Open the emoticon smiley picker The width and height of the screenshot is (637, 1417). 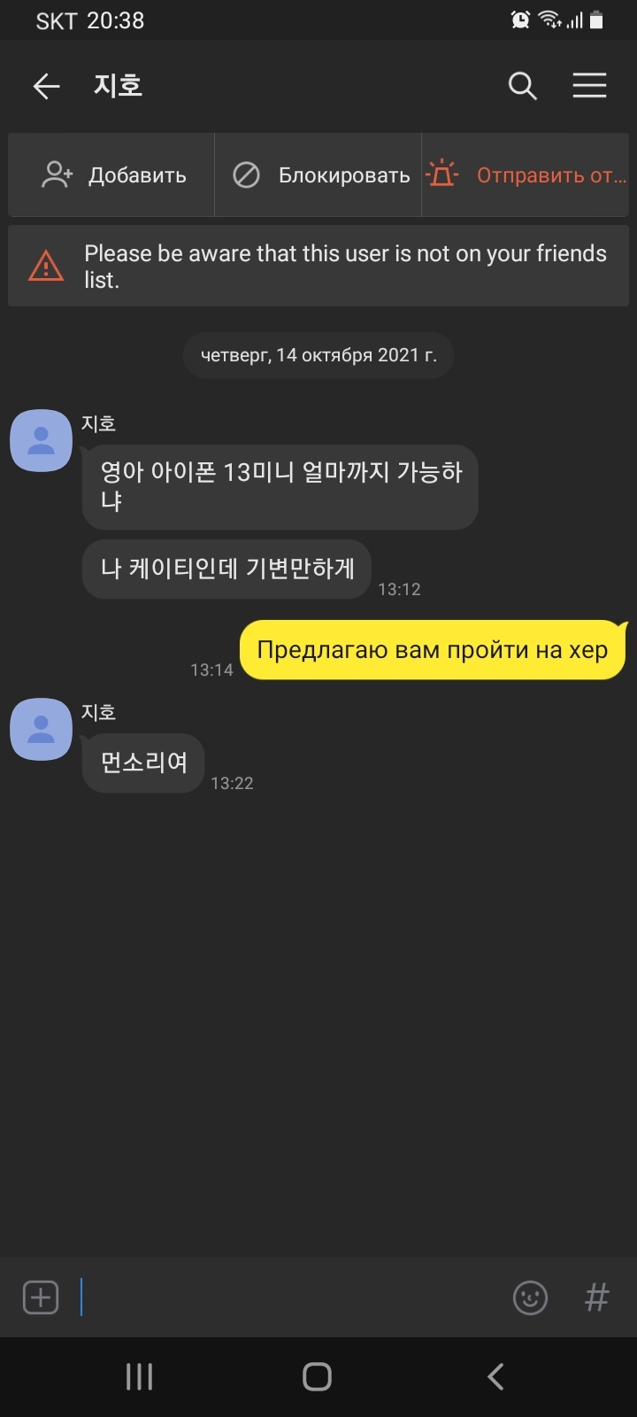(x=530, y=1298)
